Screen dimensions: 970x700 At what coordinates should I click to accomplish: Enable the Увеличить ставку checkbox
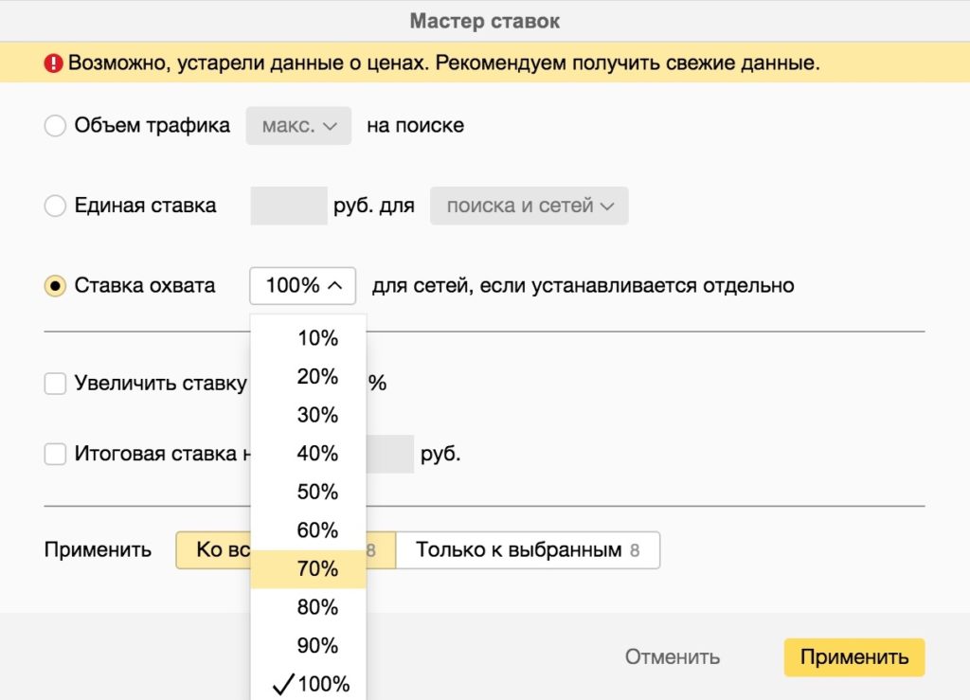(56, 384)
